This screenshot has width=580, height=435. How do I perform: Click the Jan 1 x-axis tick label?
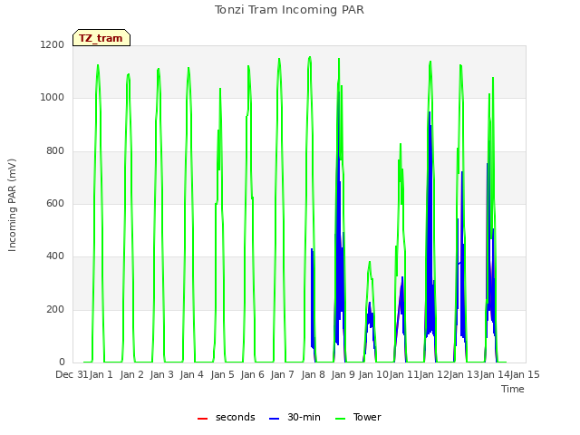[101, 374]
